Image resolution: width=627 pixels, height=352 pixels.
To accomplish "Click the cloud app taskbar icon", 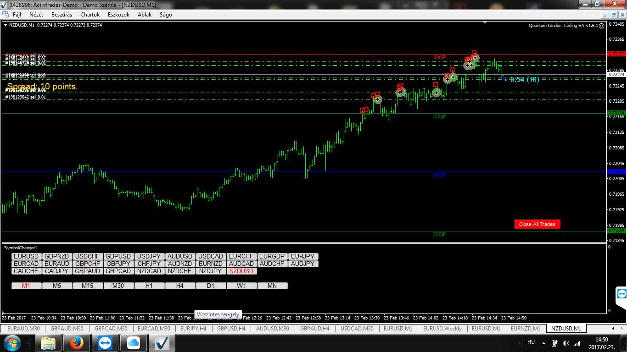I will pyautogui.click(x=133, y=343).
